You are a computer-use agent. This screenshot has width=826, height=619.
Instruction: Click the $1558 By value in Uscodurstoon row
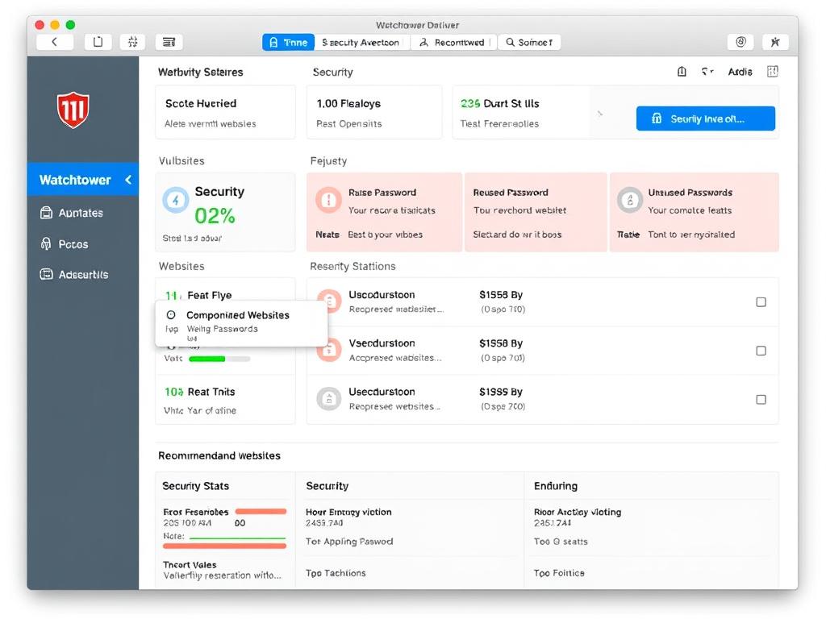pos(501,295)
